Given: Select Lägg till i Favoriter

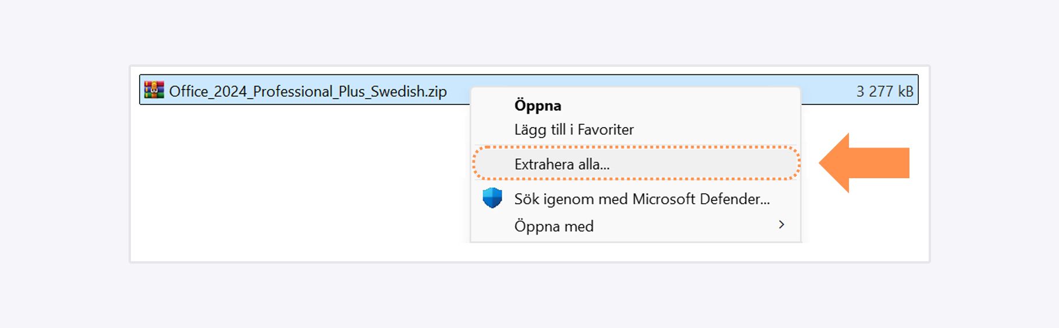Looking at the screenshot, I should pyautogui.click(x=574, y=129).
